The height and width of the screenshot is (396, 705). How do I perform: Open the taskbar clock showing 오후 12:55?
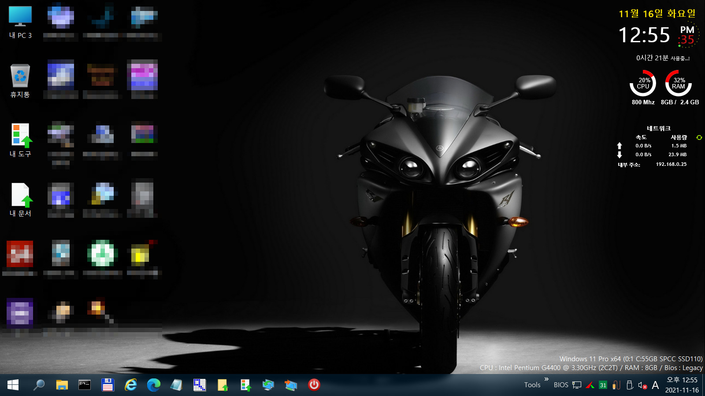click(682, 380)
